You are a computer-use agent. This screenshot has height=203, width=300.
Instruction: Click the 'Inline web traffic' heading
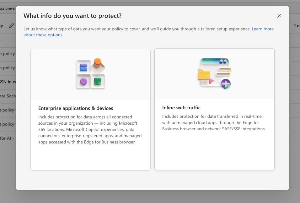coord(181,108)
